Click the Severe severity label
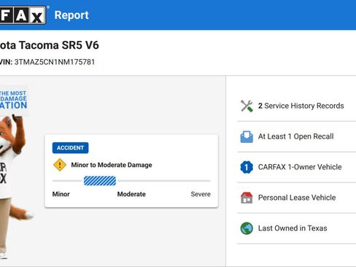The height and width of the screenshot is (267, 356). (201, 194)
